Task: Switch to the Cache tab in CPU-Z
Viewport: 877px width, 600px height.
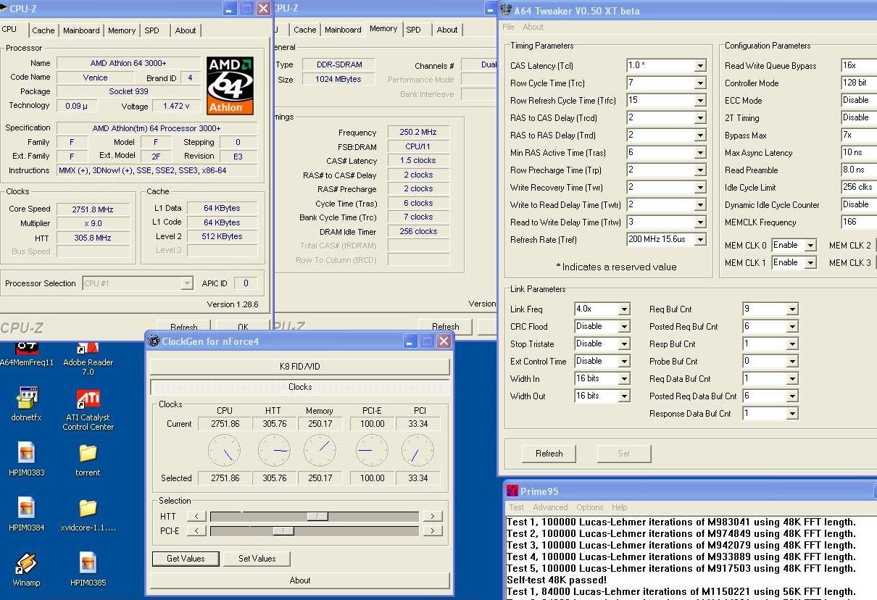Action: pos(43,30)
